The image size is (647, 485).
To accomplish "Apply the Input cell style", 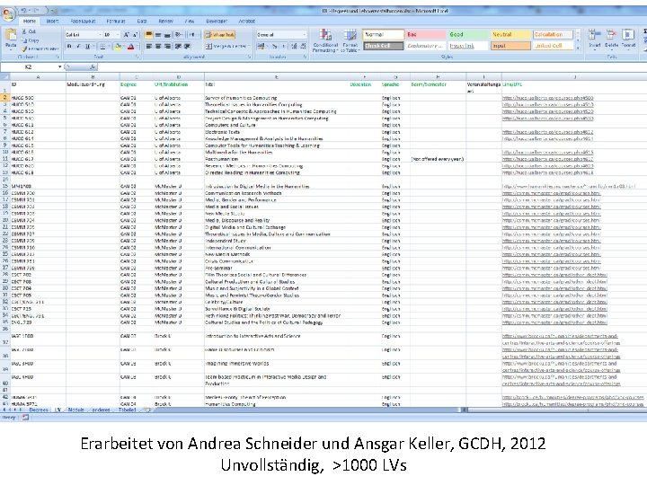I will (510, 46).
